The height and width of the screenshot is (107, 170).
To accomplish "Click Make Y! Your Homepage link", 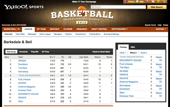I will [x=84, y=1].
